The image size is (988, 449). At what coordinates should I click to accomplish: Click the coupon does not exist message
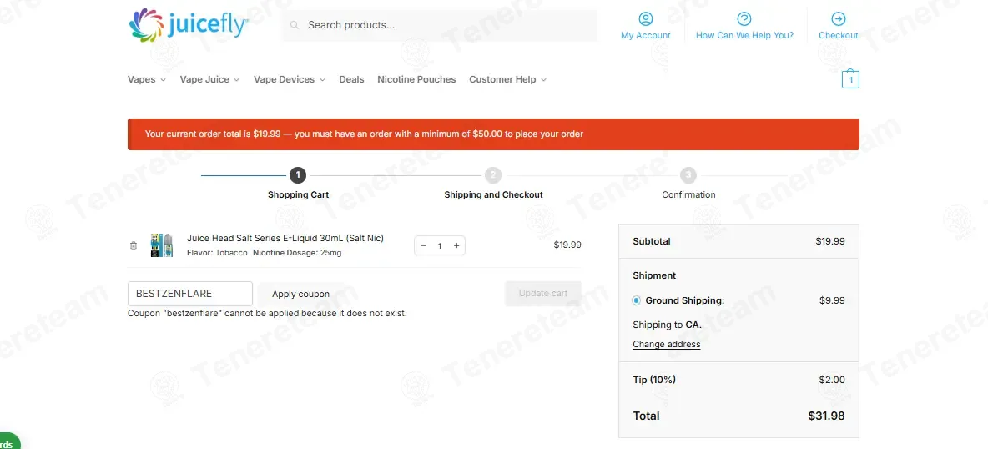coord(267,314)
